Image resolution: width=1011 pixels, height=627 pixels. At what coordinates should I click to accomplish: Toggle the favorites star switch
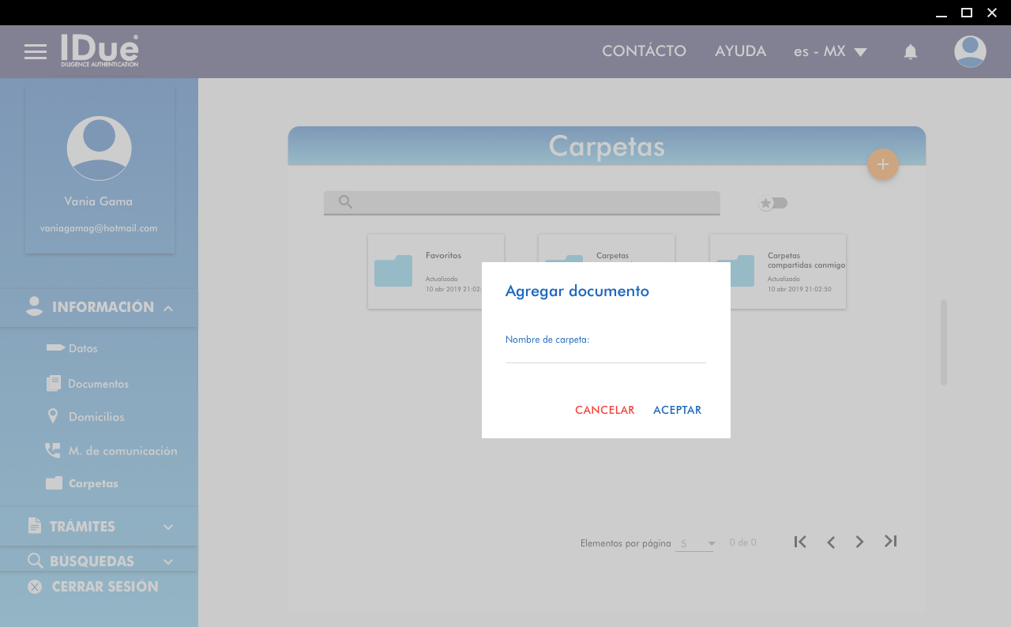(x=772, y=203)
